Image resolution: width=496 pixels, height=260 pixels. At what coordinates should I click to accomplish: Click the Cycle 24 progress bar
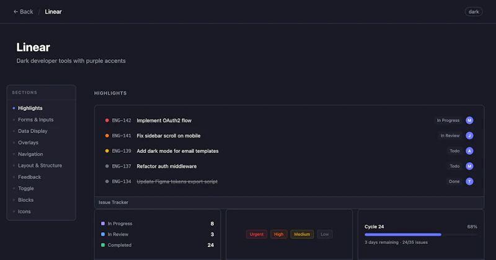[421, 235]
